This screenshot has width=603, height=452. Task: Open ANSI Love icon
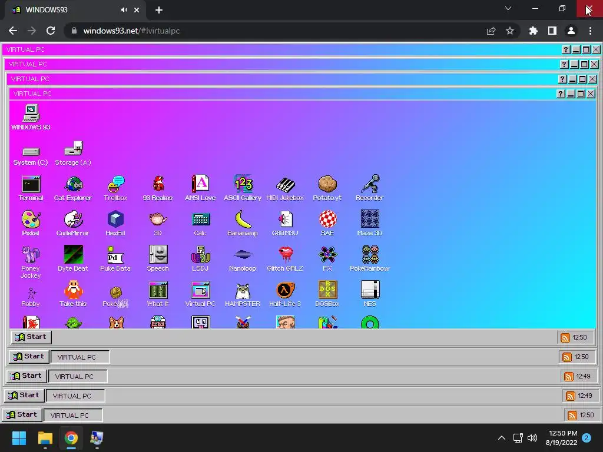[200, 188]
